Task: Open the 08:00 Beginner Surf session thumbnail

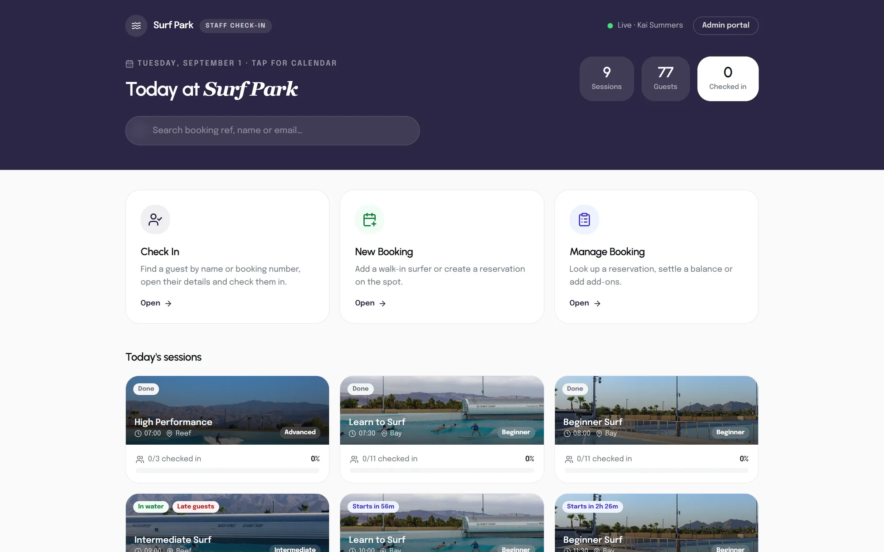Action: pos(656,410)
